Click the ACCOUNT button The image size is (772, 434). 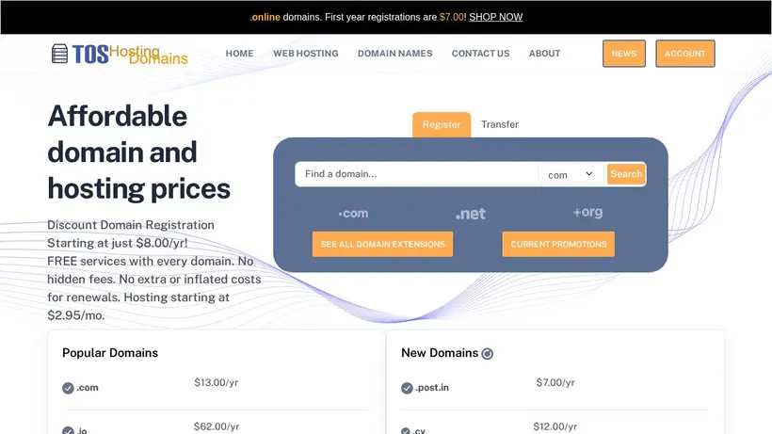pyautogui.click(x=684, y=54)
